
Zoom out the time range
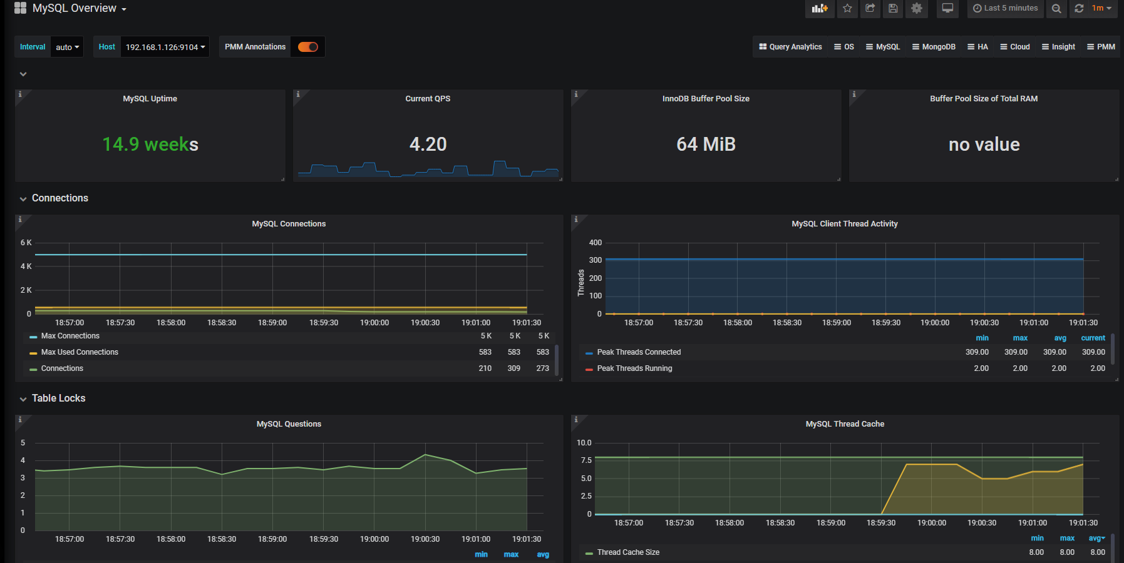(1056, 8)
